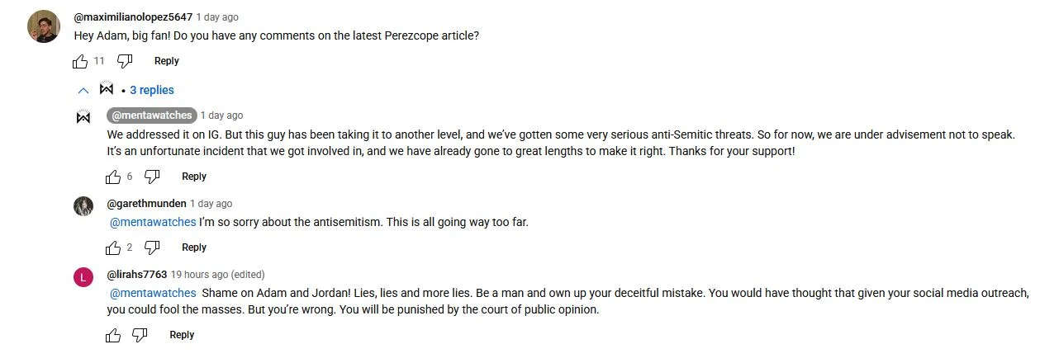The width and height of the screenshot is (1040, 363).
Task: Dislike the mentawatches reply
Action: [152, 177]
